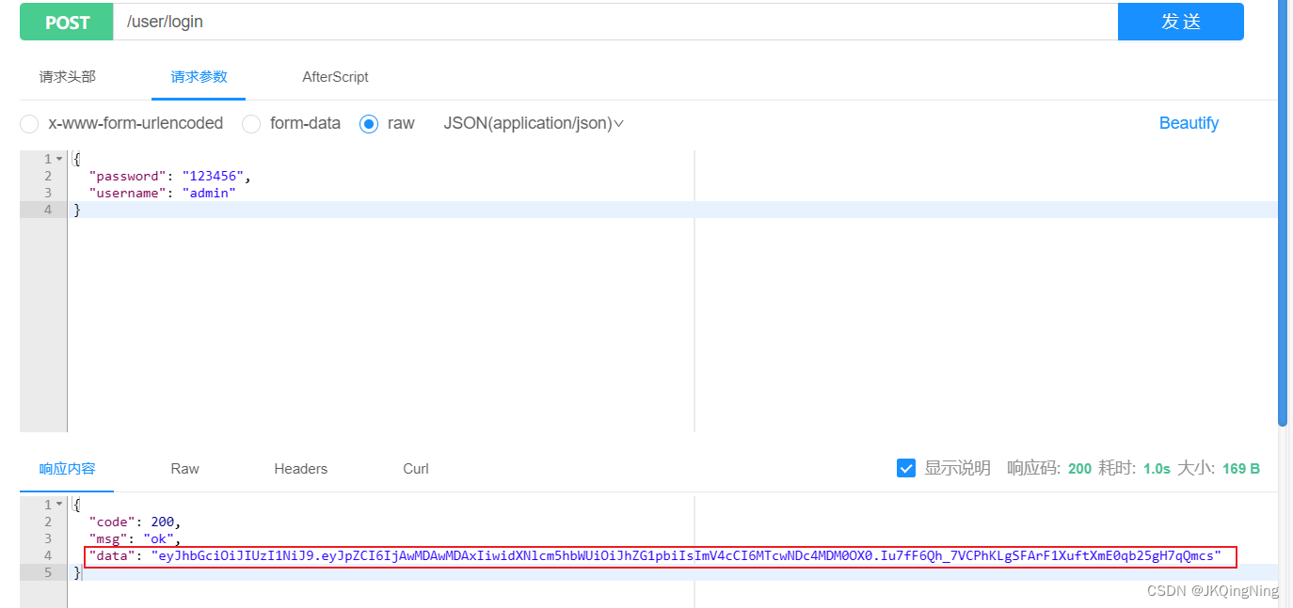Click the "msg": "ok" response line
This screenshot has width=1293, height=608.
[135, 538]
